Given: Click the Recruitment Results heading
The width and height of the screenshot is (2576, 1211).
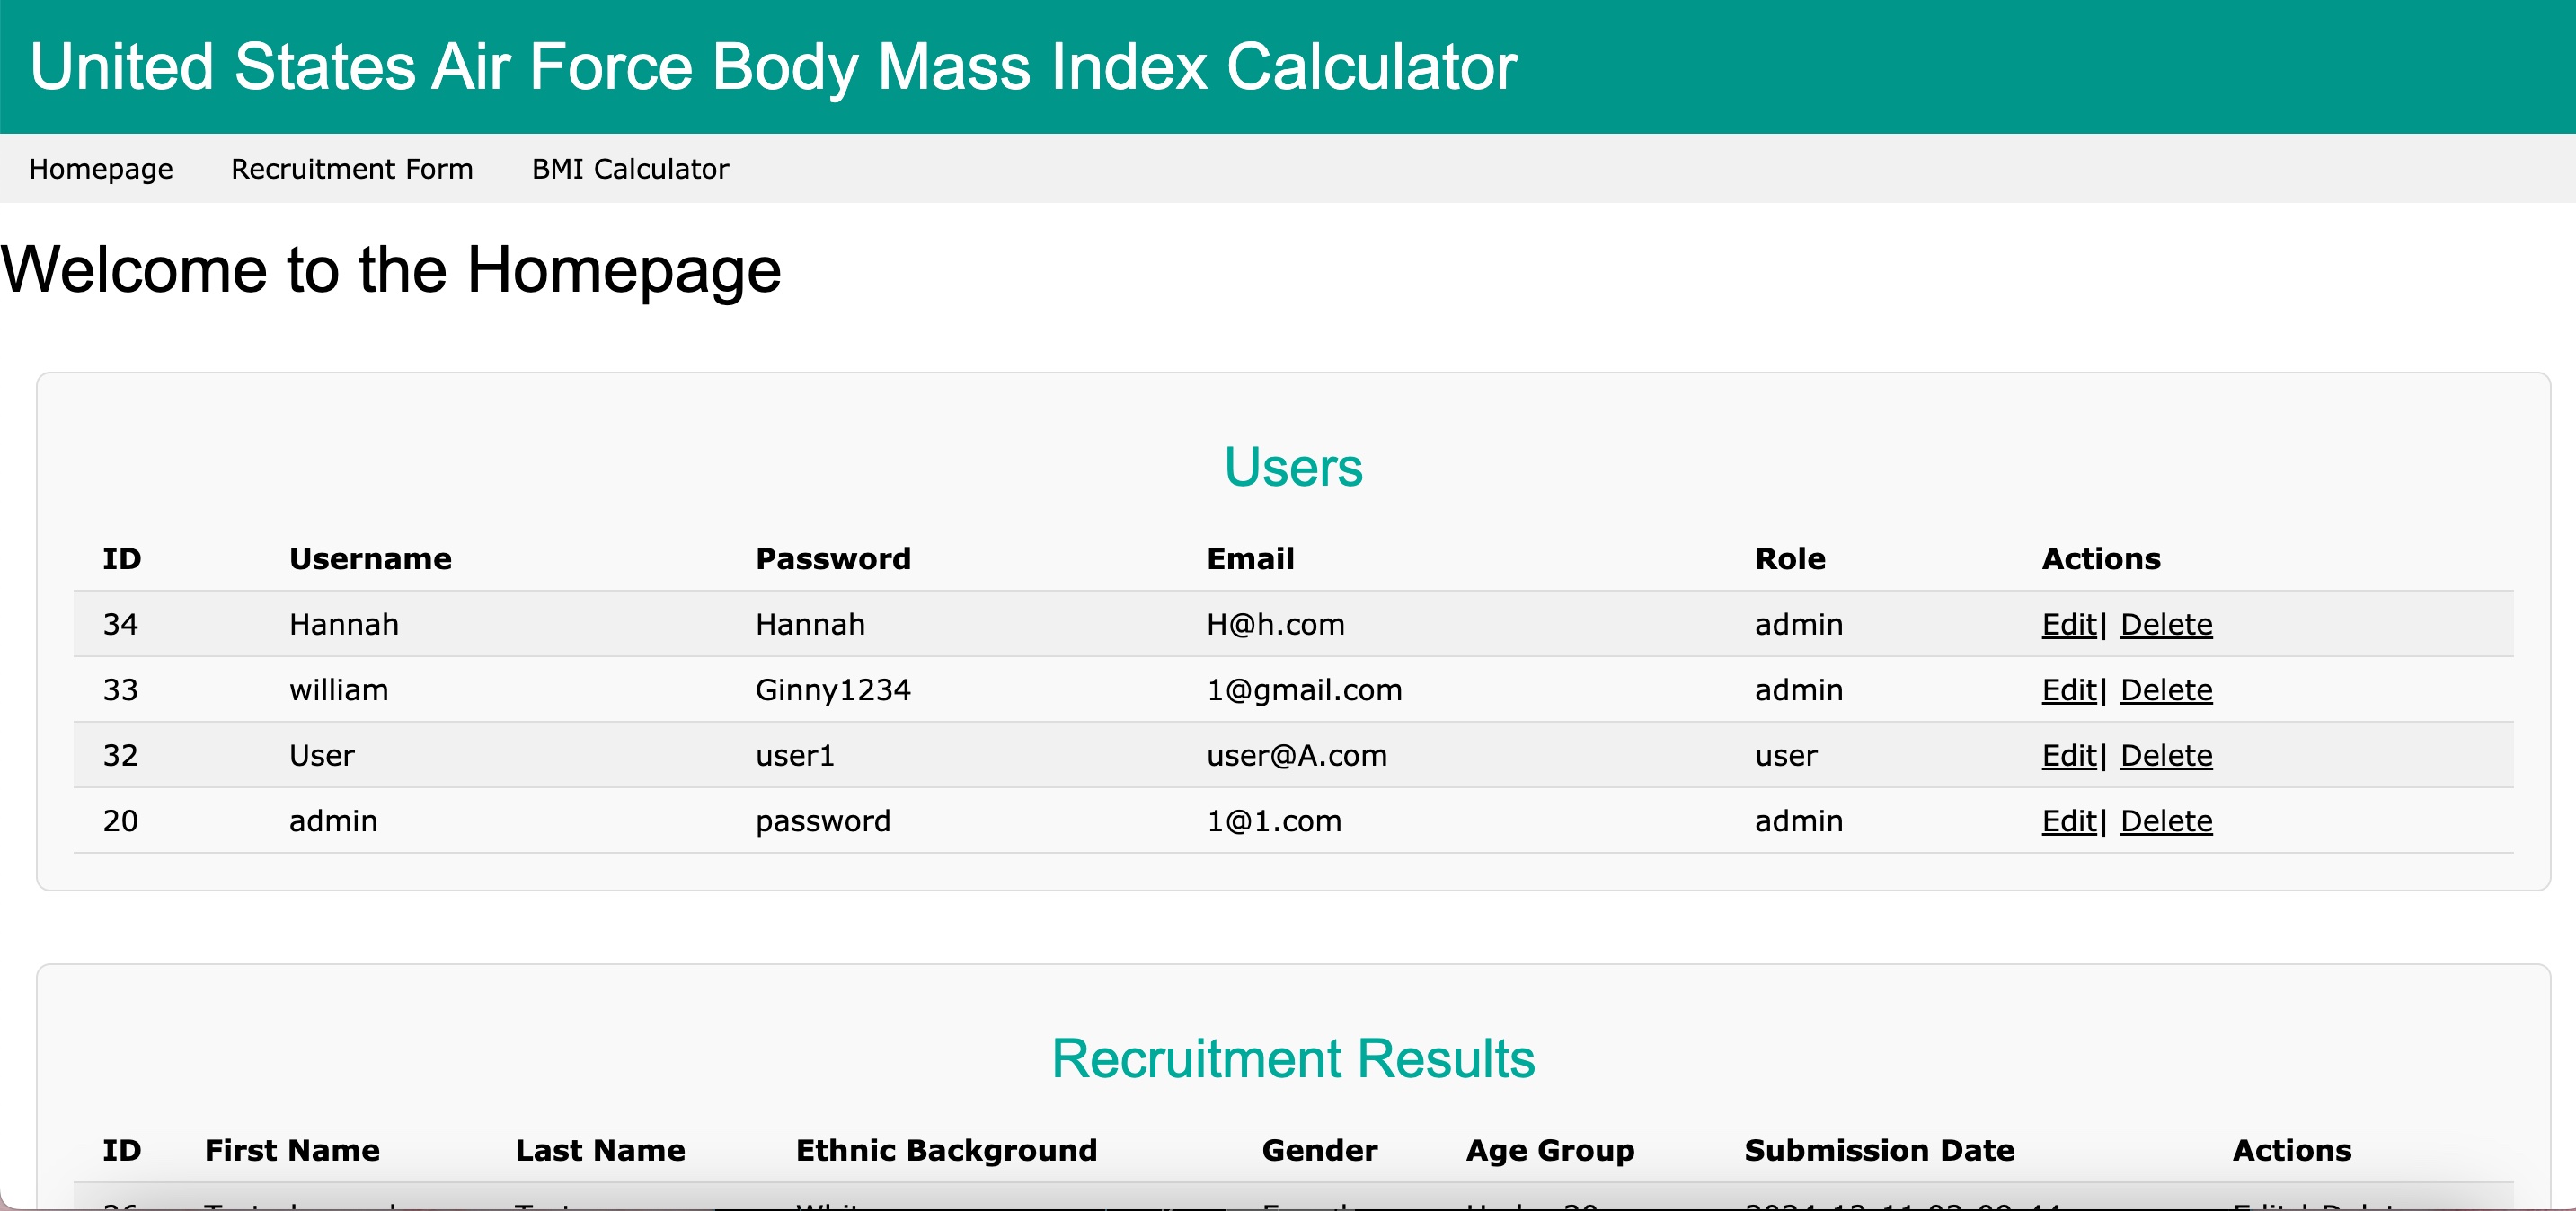Looking at the screenshot, I should pyautogui.click(x=1293, y=1058).
